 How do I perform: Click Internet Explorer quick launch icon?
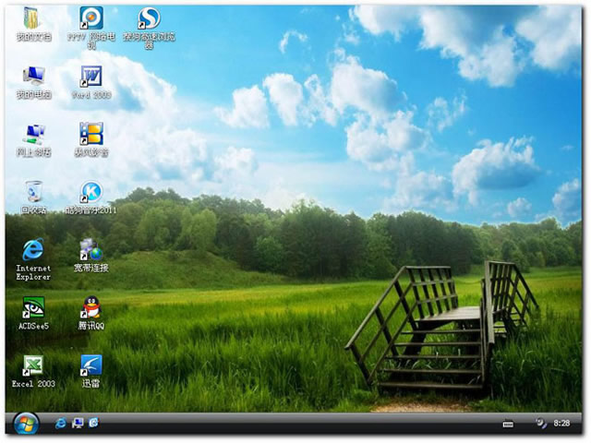[x=61, y=423]
